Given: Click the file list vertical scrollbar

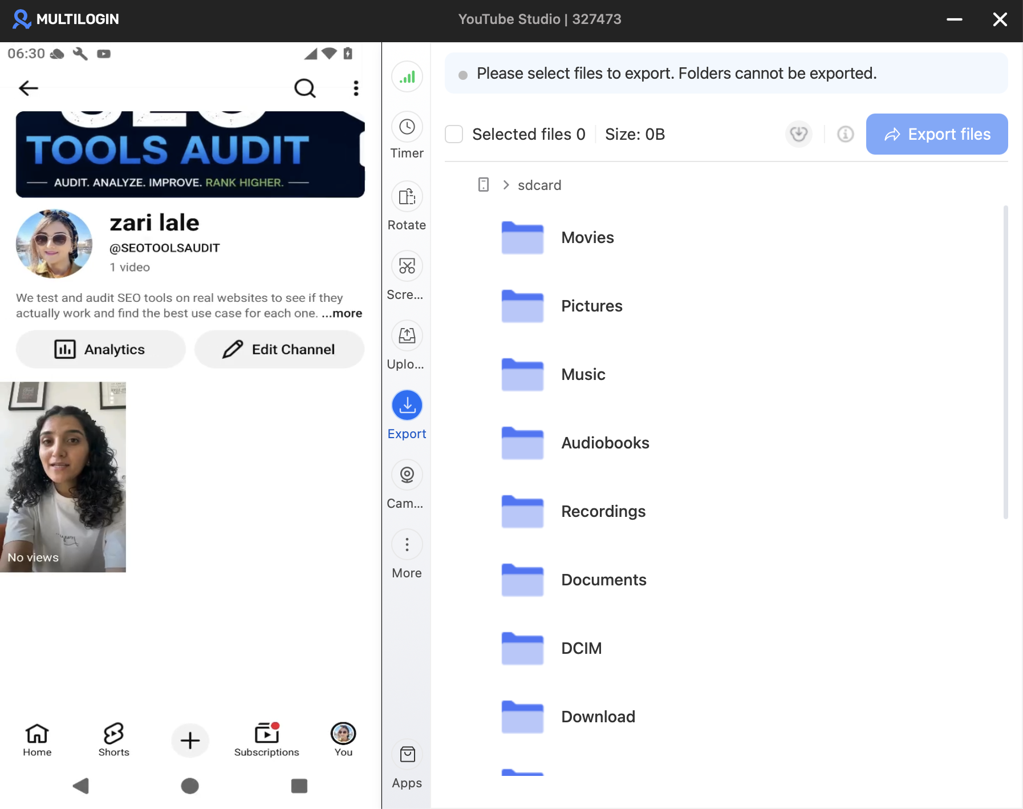Looking at the screenshot, I should tap(1005, 362).
